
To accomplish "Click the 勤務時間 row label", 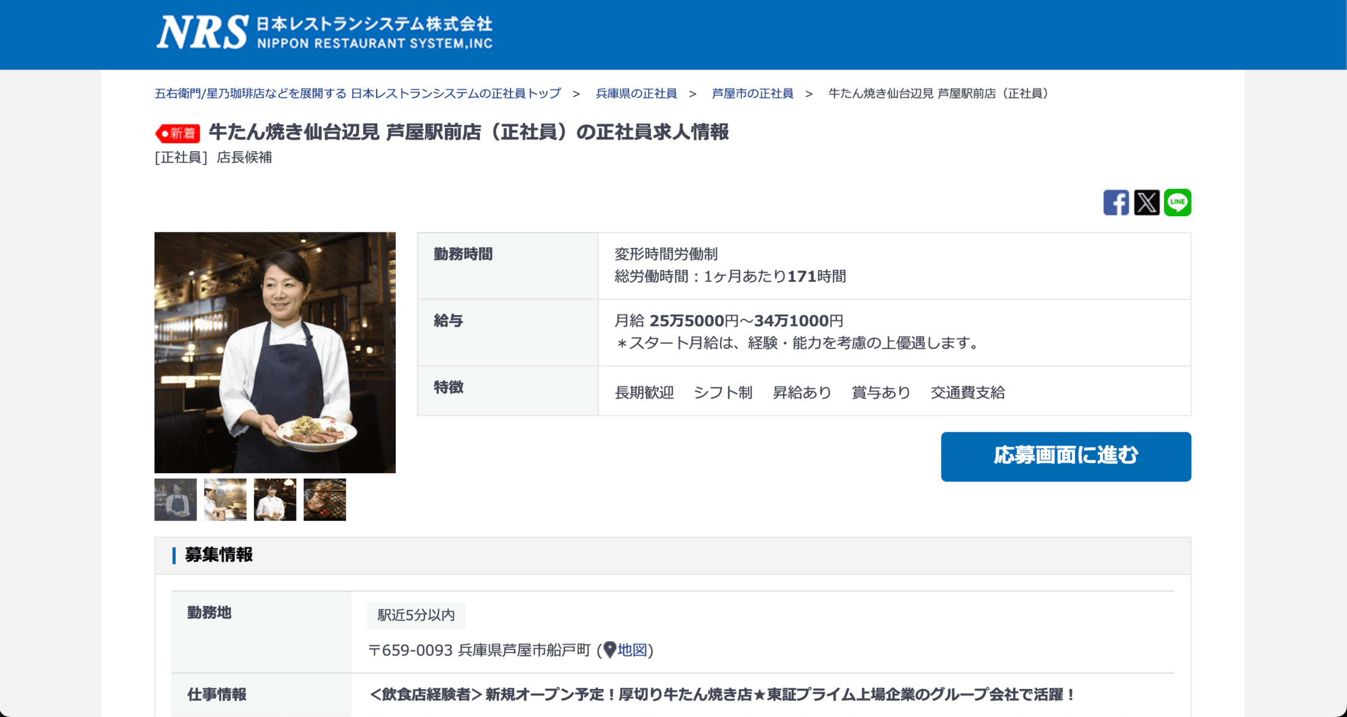I will (463, 254).
